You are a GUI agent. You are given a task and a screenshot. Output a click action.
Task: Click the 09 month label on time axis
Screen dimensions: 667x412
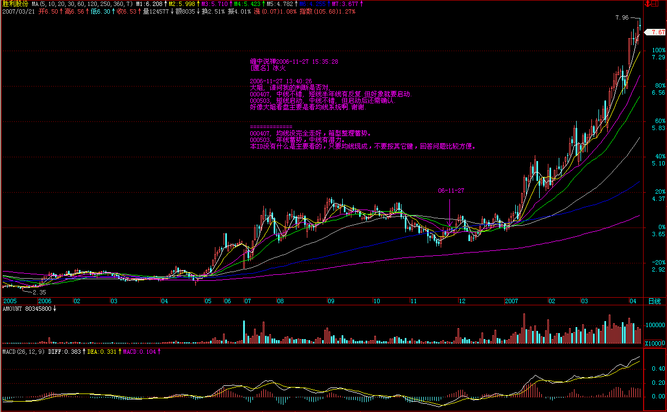point(330,301)
